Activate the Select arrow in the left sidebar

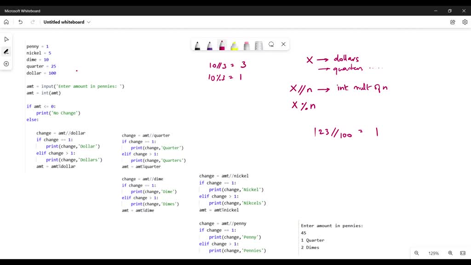pyautogui.click(x=6, y=39)
